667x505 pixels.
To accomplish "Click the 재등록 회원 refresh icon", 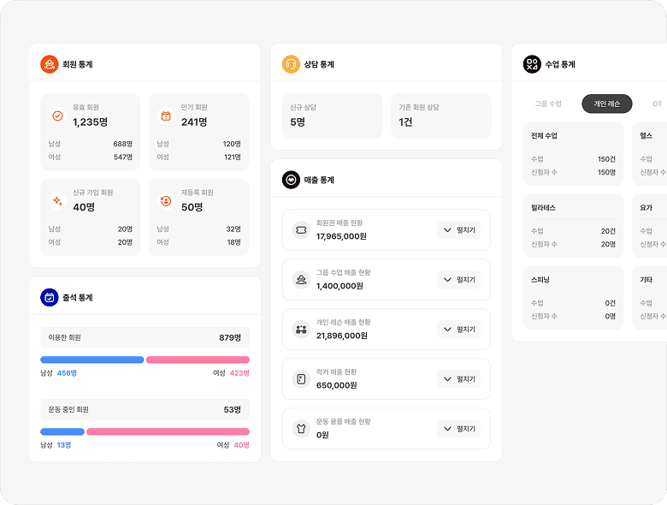I will click(166, 201).
